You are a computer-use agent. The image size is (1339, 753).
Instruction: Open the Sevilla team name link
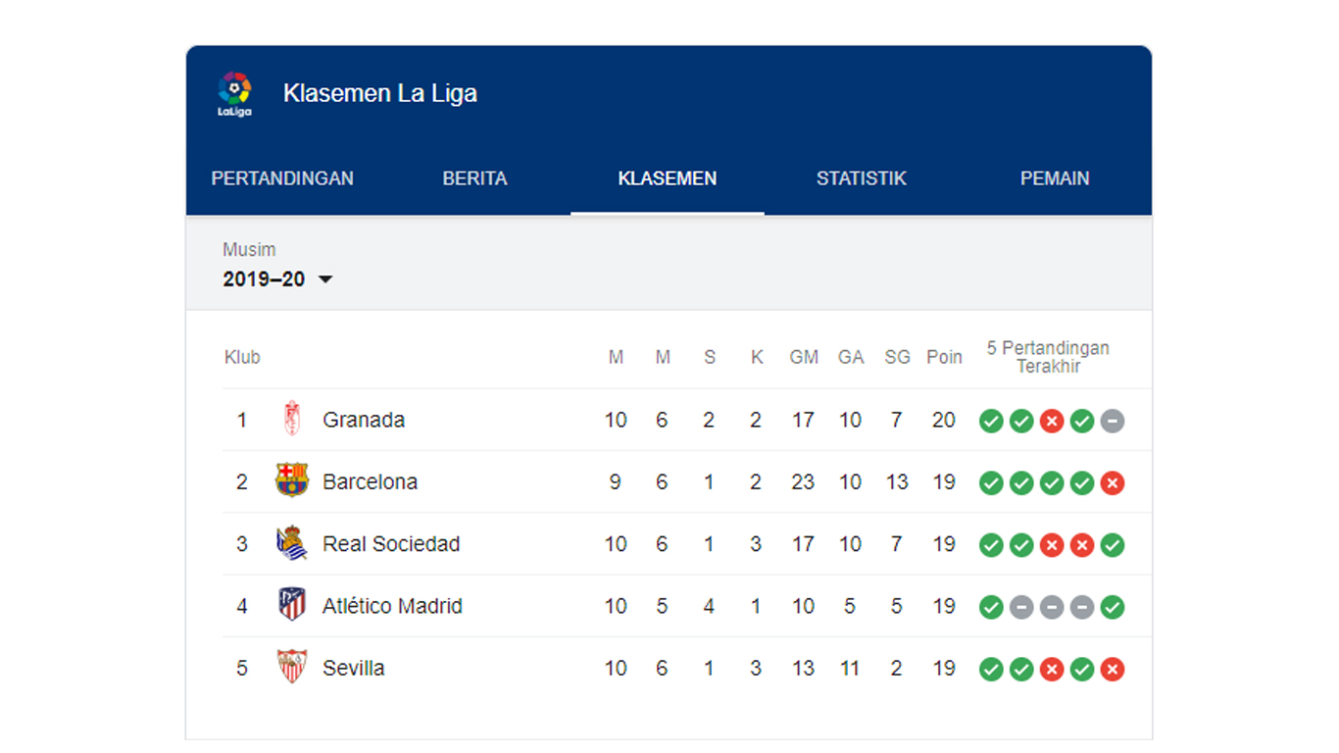pyautogui.click(x=354, y=668)
